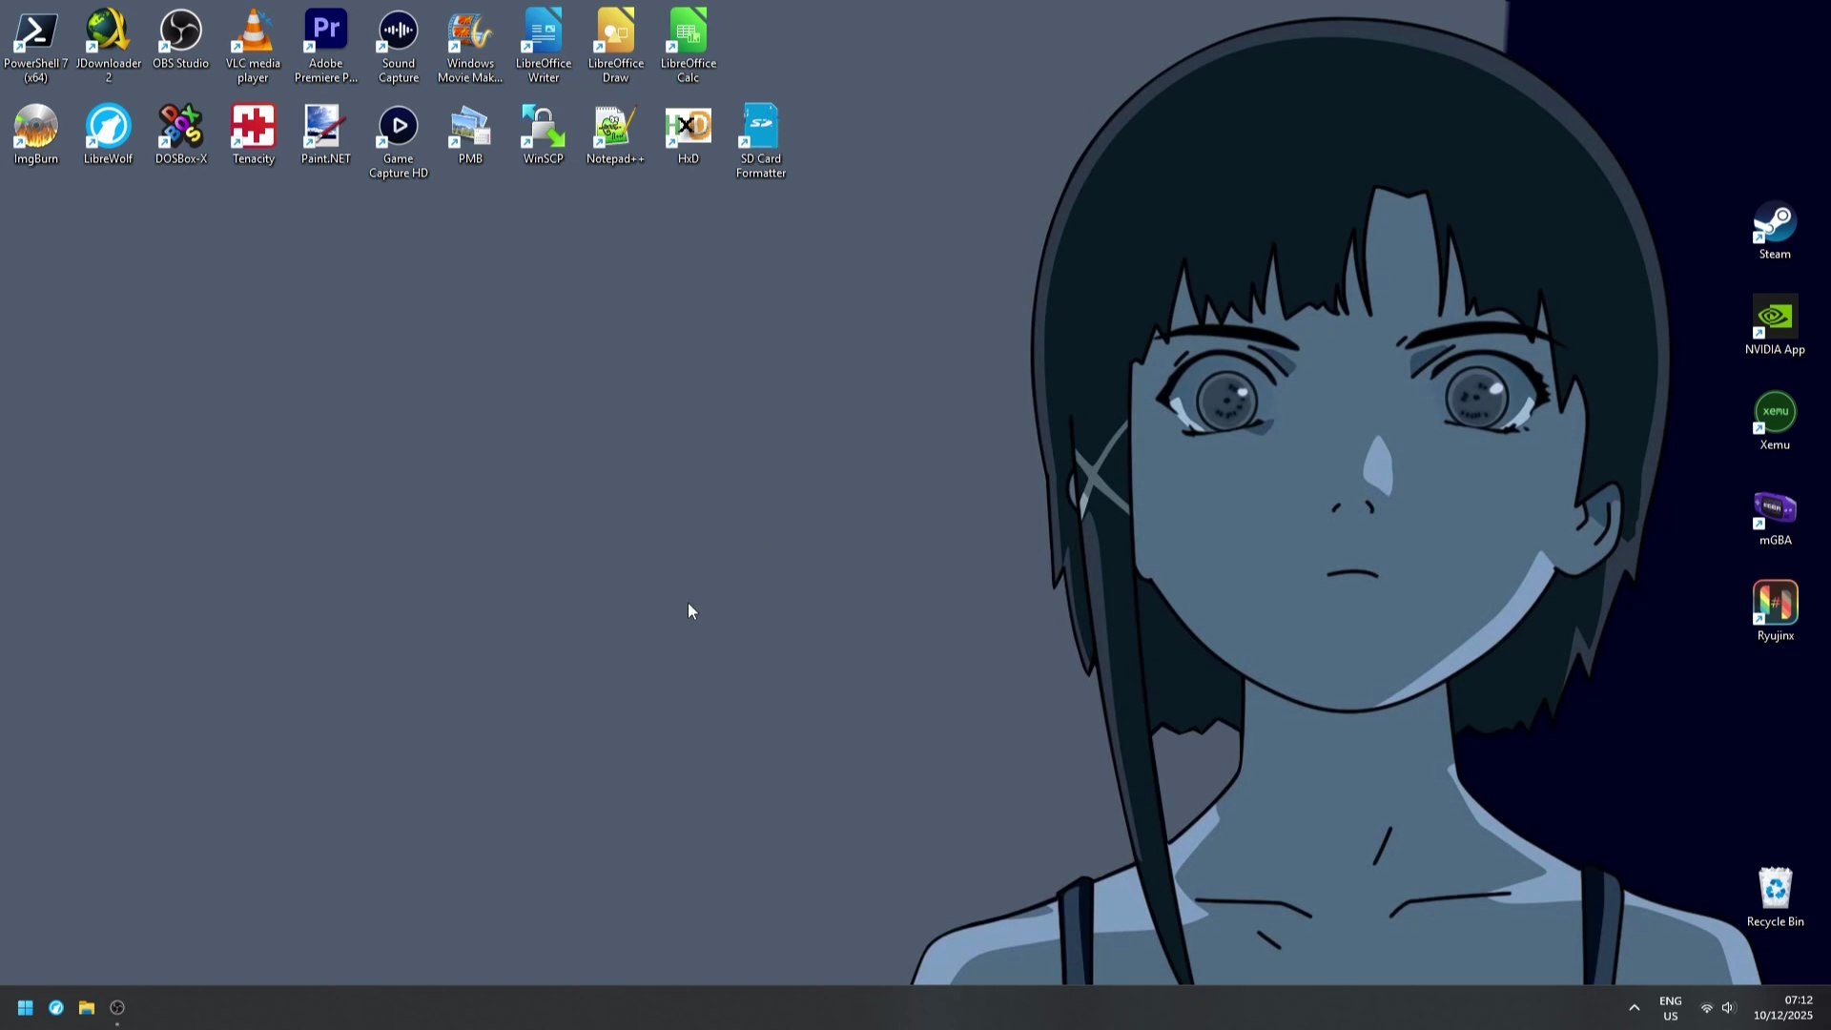Click the ENG US language indicator

point(1670,1008)
